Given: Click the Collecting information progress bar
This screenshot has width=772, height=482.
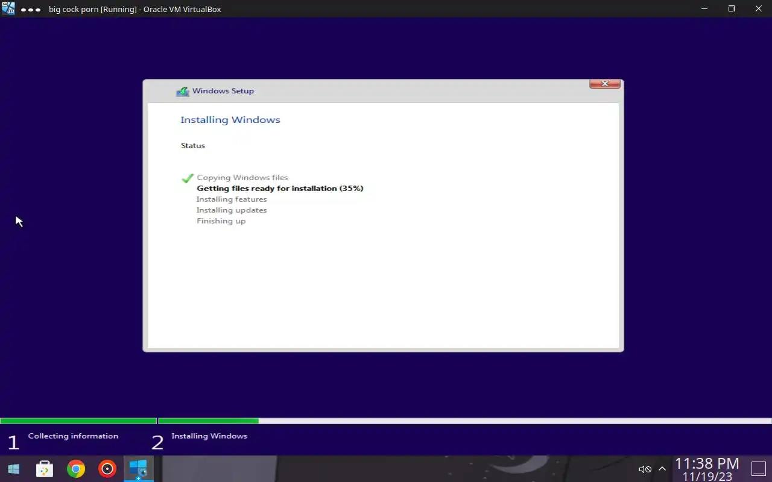Looking at the screenshot, I should (78, 421).
